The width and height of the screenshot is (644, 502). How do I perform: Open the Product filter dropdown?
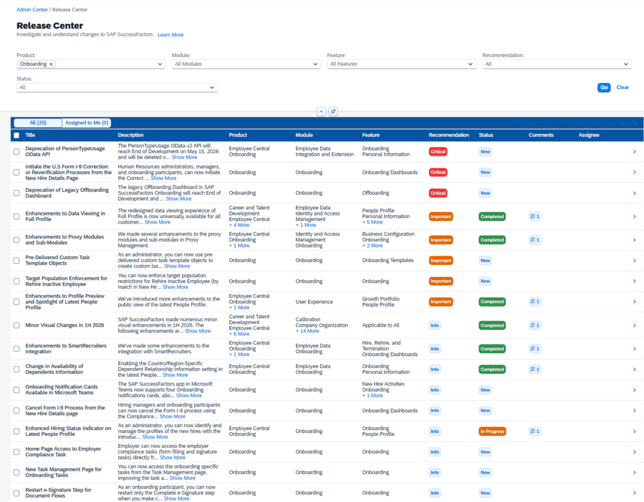(160, 65)
